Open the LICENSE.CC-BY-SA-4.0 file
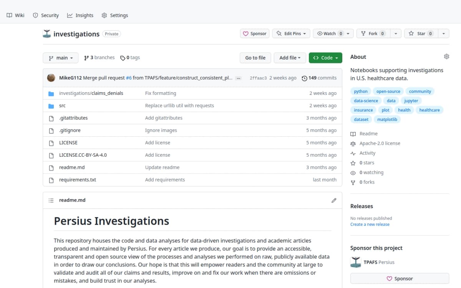The width and height of the screenshot is (461, 288). [83, 155]
